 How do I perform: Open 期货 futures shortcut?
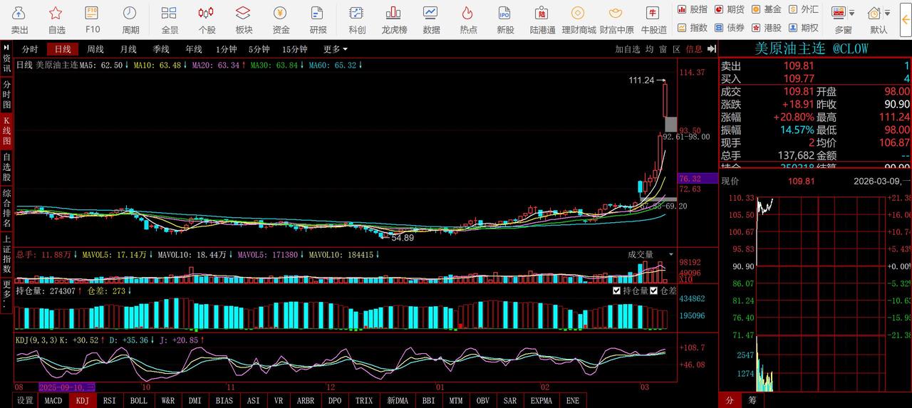coord(730,9)
